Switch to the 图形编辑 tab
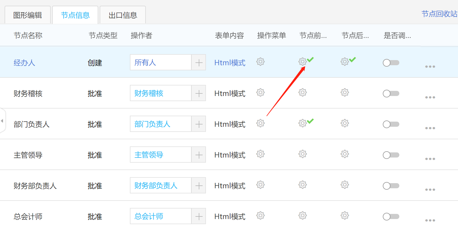The width and height of the screenshot is (458, 231). pyautogui.click(x=28, y=15)
